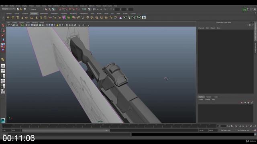Viewport: 257px width, 144px height.
Task: Activate the Paint Selection tool
Action: click(x=3, y=36)
